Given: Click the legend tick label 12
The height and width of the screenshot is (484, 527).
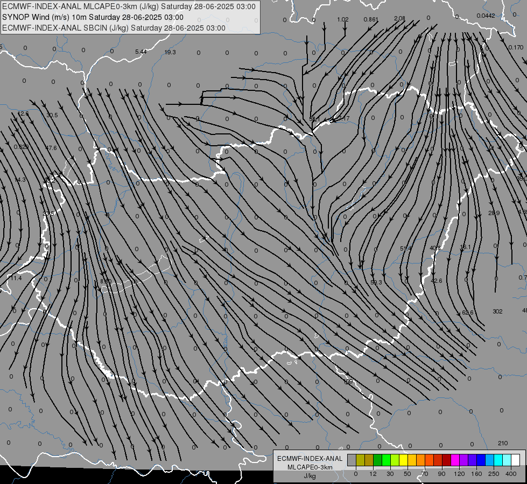Looking at the screenshot, I should tap(373, 474).
